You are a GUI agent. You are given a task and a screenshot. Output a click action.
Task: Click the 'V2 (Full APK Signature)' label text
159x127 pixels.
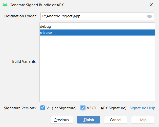click(x=106, y=108)
